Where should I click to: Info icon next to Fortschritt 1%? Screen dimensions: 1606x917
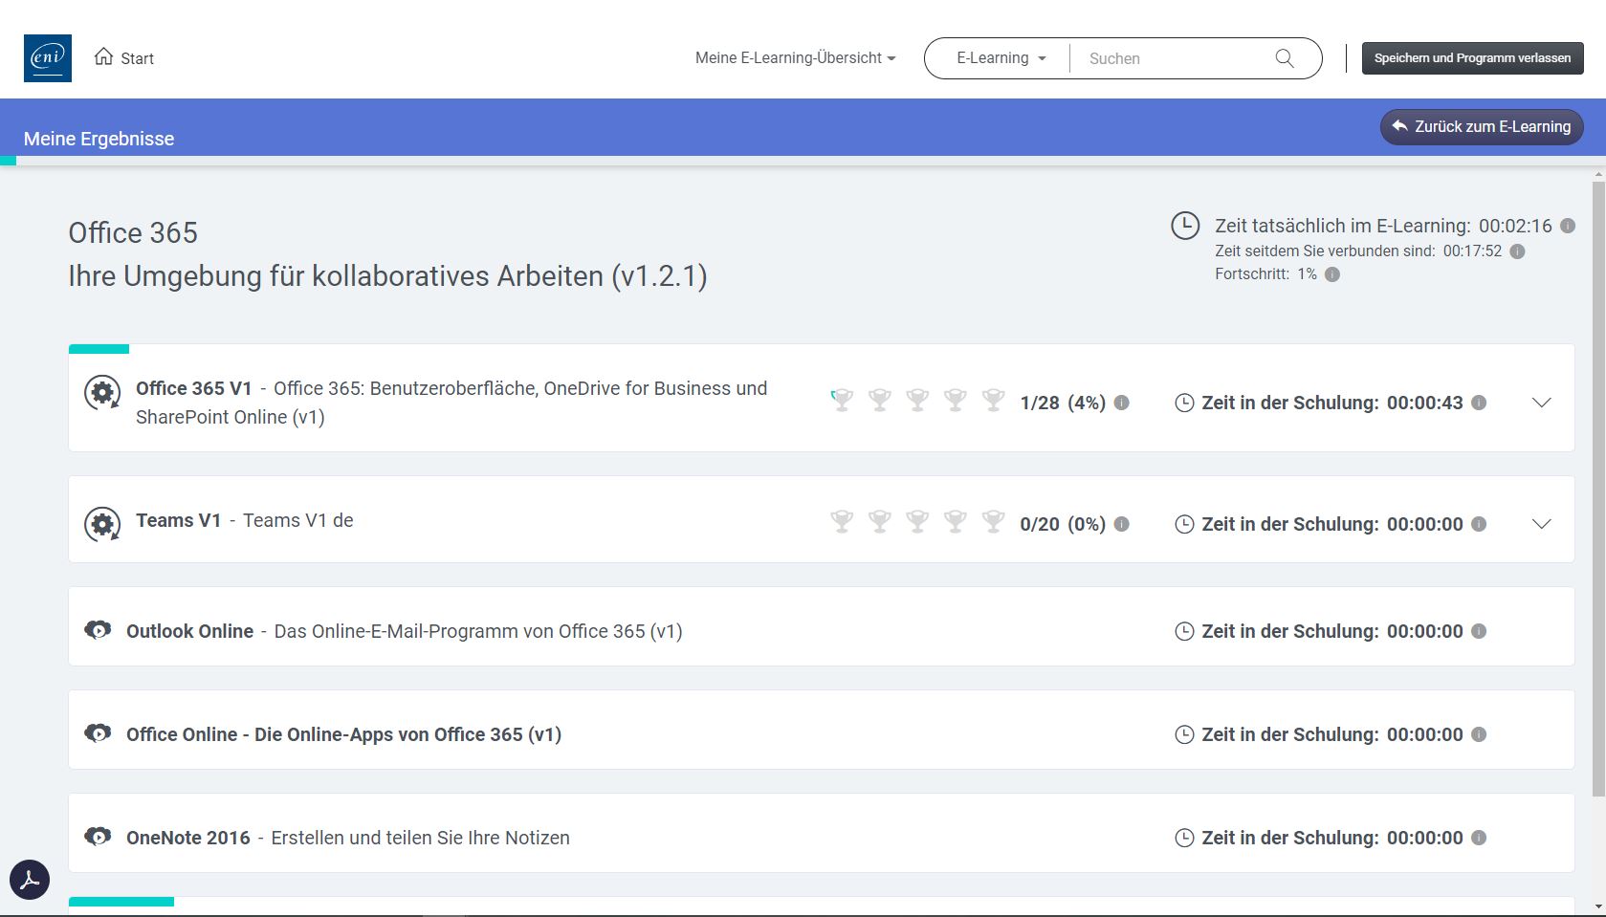pyautogui.click(x=1332, y=274)
